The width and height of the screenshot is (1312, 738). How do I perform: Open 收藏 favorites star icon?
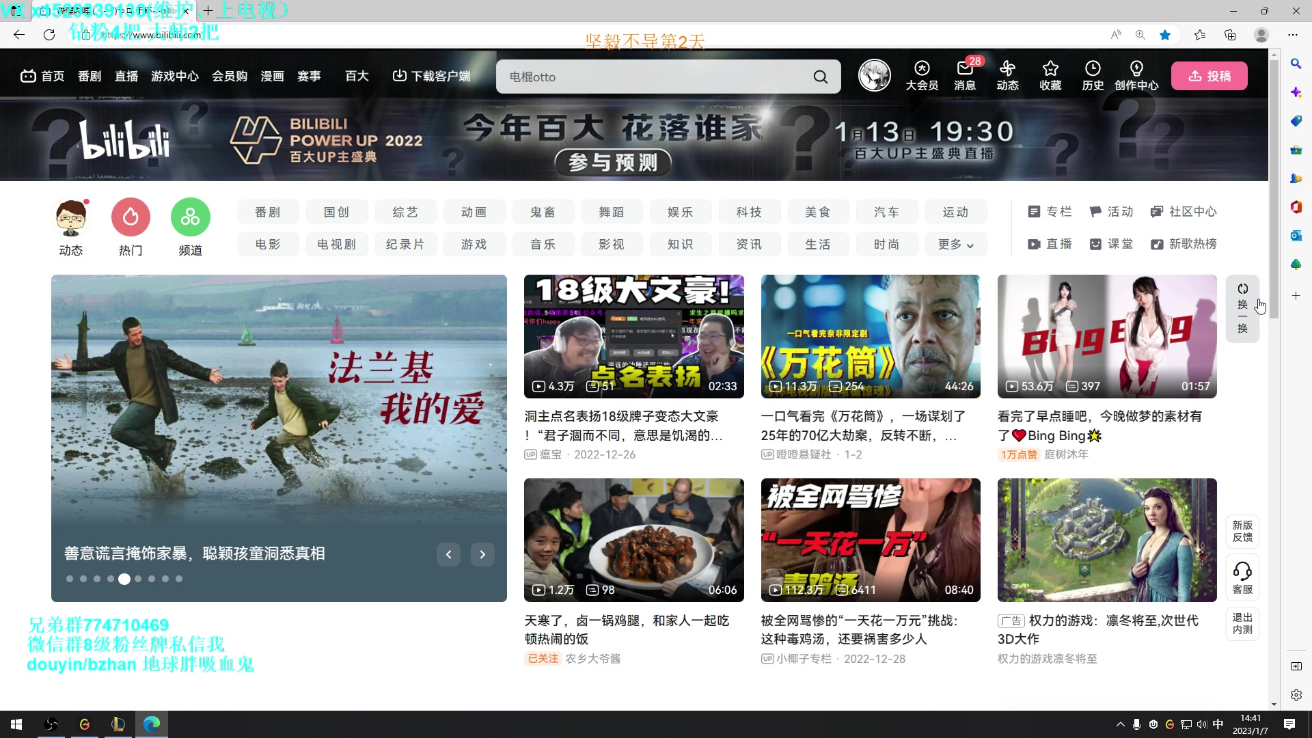click(x=1050, y=76)
